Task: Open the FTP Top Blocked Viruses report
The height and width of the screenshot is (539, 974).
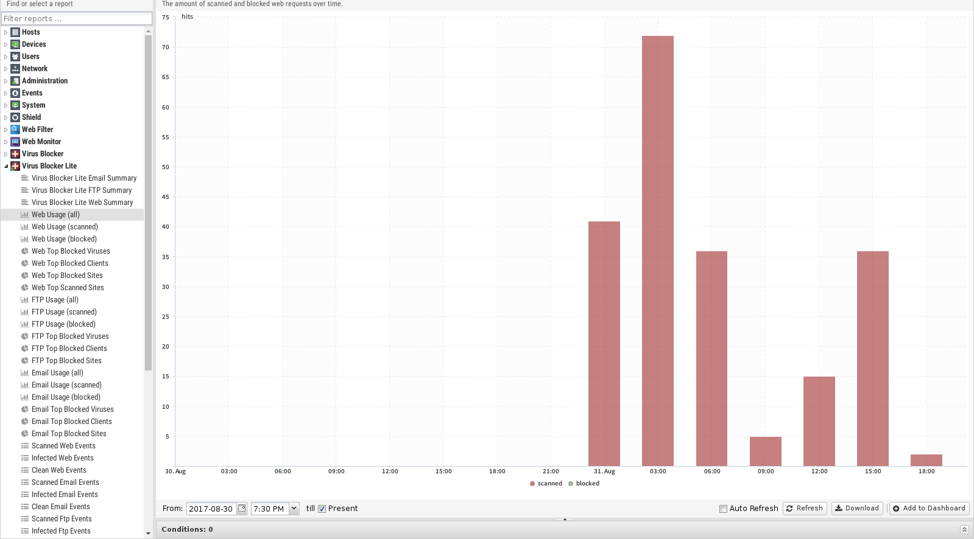Action: pos(70,336)
